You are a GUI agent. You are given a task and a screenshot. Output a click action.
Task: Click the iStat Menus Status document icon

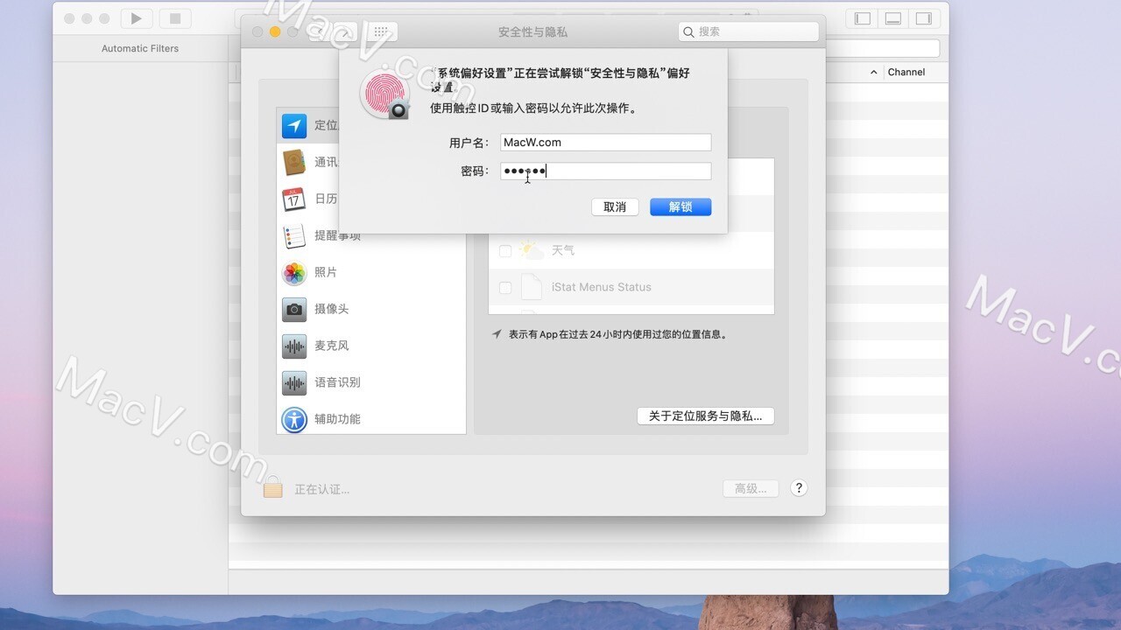click(x=532, y=287)
